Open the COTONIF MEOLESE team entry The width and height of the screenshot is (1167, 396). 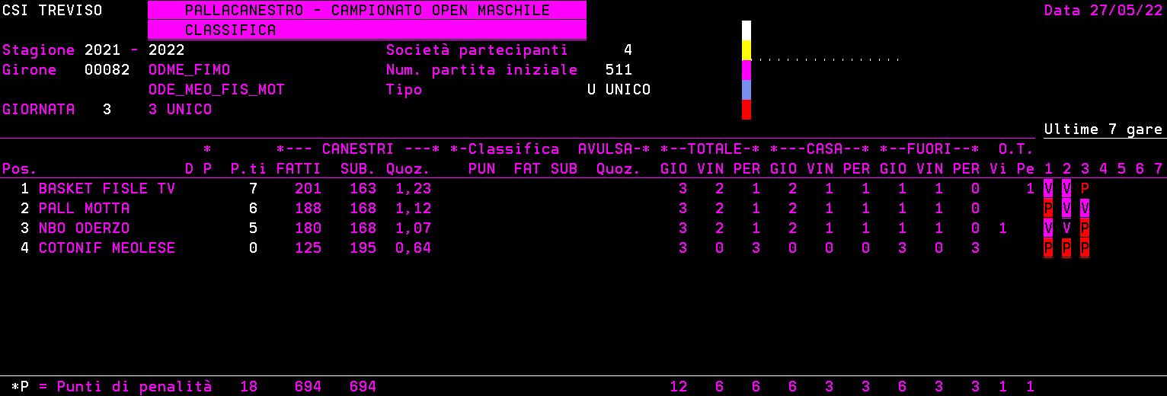[107, 248]
